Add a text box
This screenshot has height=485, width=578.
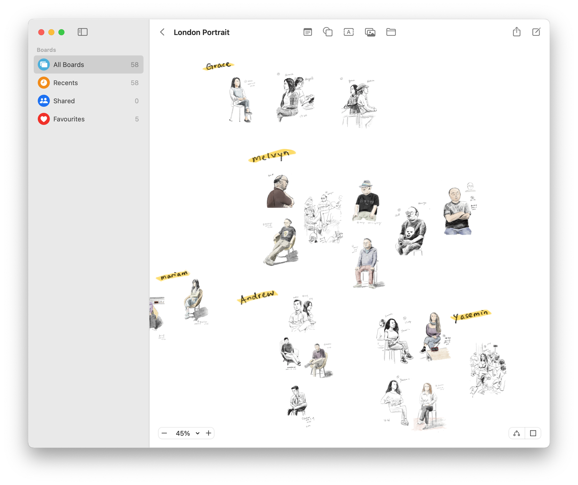[348, 32]
